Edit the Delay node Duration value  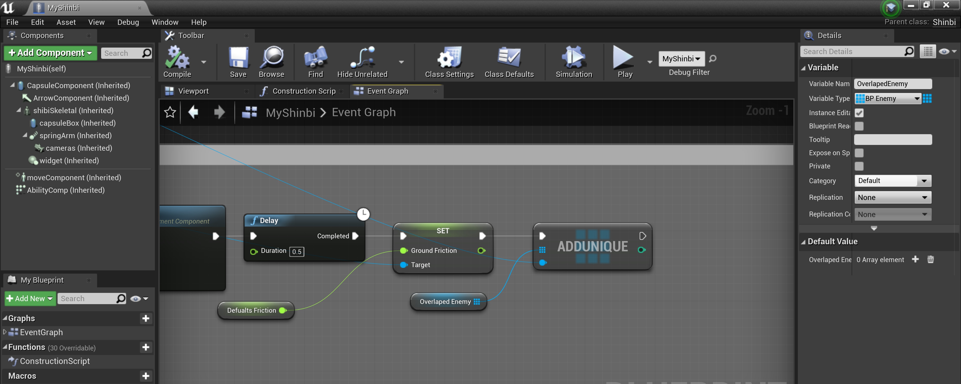297,252
